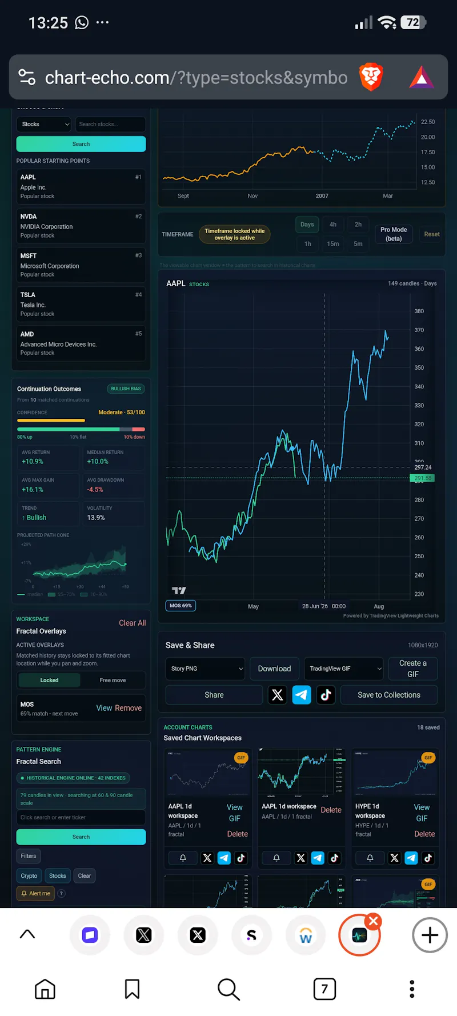Share first AAPL 1d workspace card to TikTok
Image resolution: width=457 pixels, height=1016 pixels.
coord(240,858)
